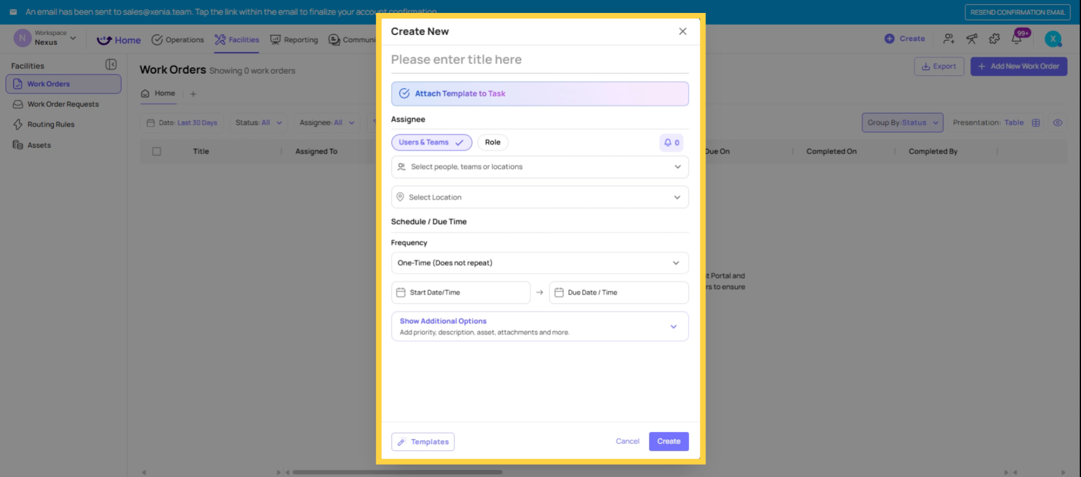The image size is (1081, 477).
Task: Open the Operations menu
Action: click(178, 40)
